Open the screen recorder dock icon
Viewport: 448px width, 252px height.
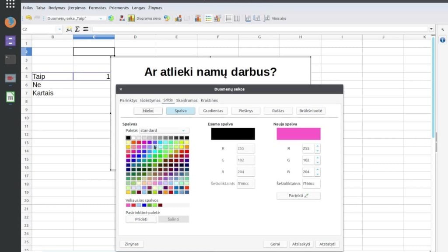pyautogui.click(x=10, y=78)
